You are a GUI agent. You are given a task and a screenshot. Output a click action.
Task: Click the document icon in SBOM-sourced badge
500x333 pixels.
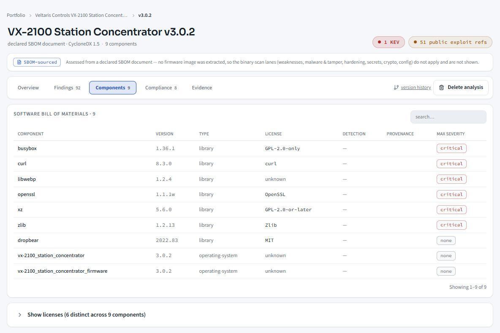pos(19,62)
